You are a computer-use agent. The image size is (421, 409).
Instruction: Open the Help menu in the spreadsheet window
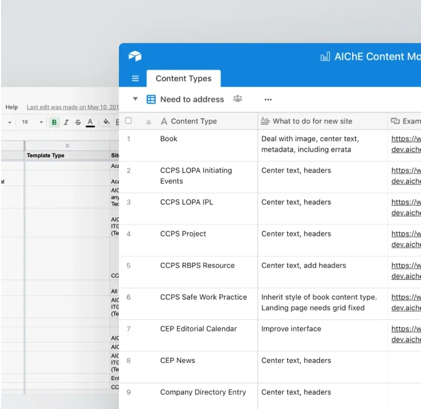pyautogui.click(x=12, y=107)
